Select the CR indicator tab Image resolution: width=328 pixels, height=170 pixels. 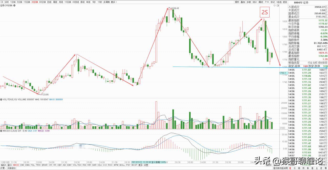tap(50, 165)
